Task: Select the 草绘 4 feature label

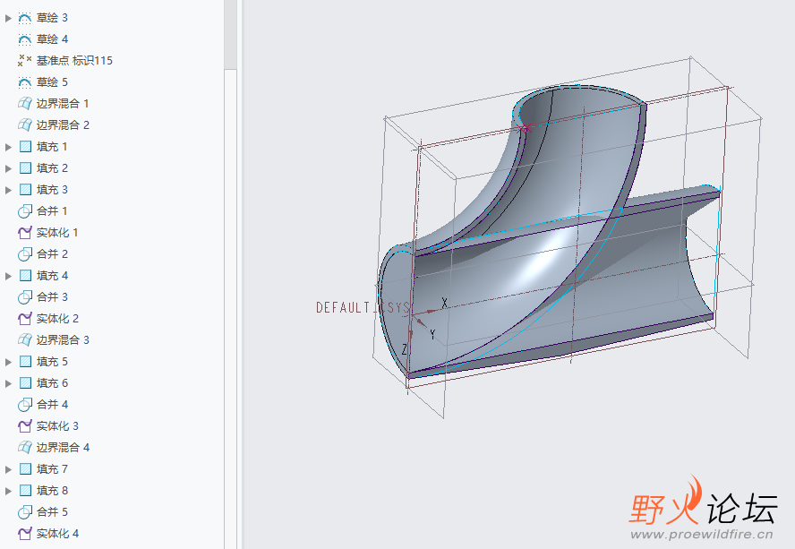Action: click(x=52, y=39)
